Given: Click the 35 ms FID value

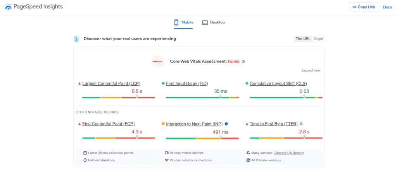Looking at the screenshot, I should tap(221, 92).
